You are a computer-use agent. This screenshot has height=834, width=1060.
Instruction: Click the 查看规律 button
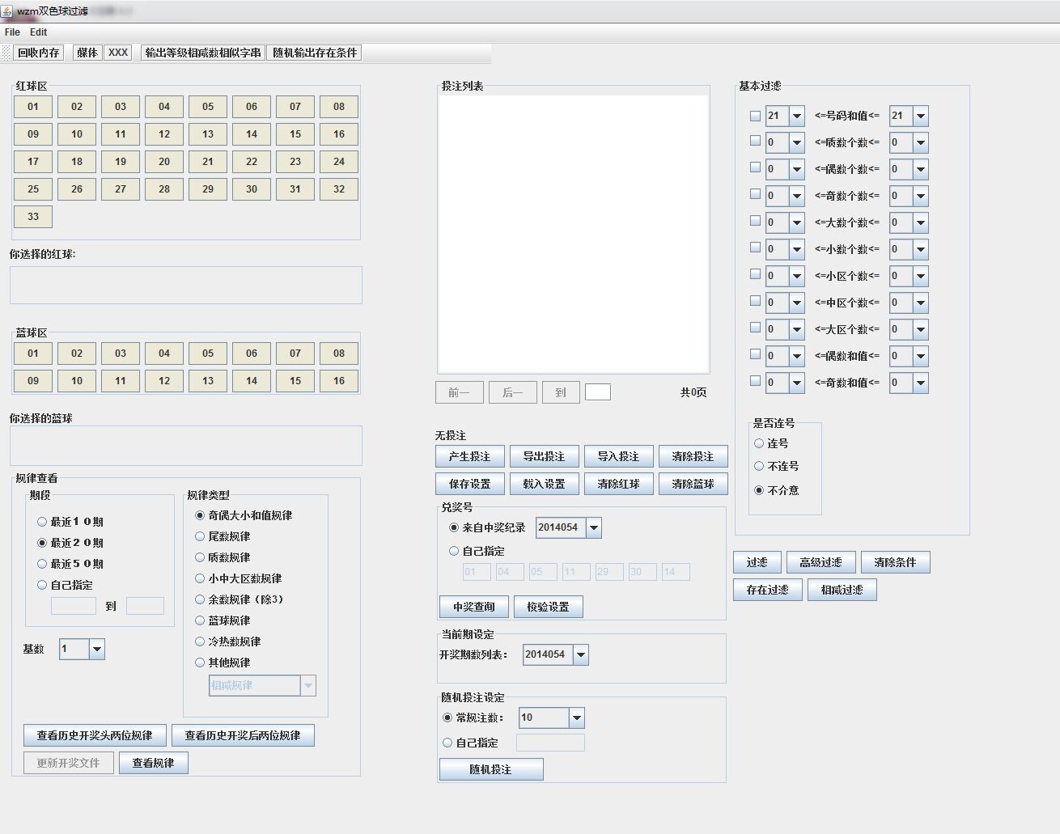click(x=154, y=763)
